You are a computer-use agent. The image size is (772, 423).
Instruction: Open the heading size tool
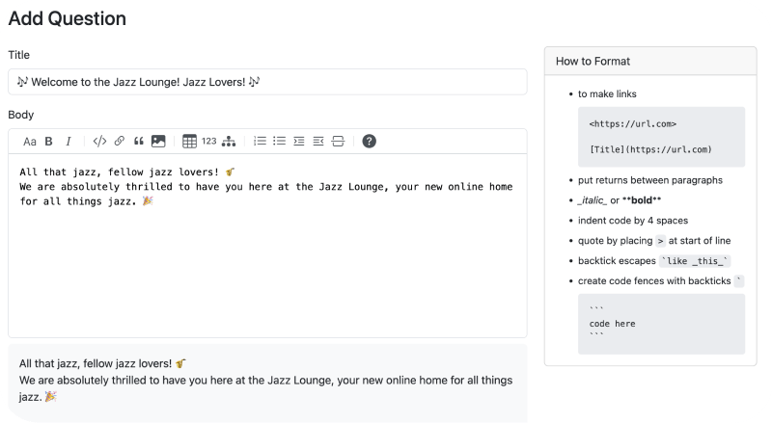point(30,141)
